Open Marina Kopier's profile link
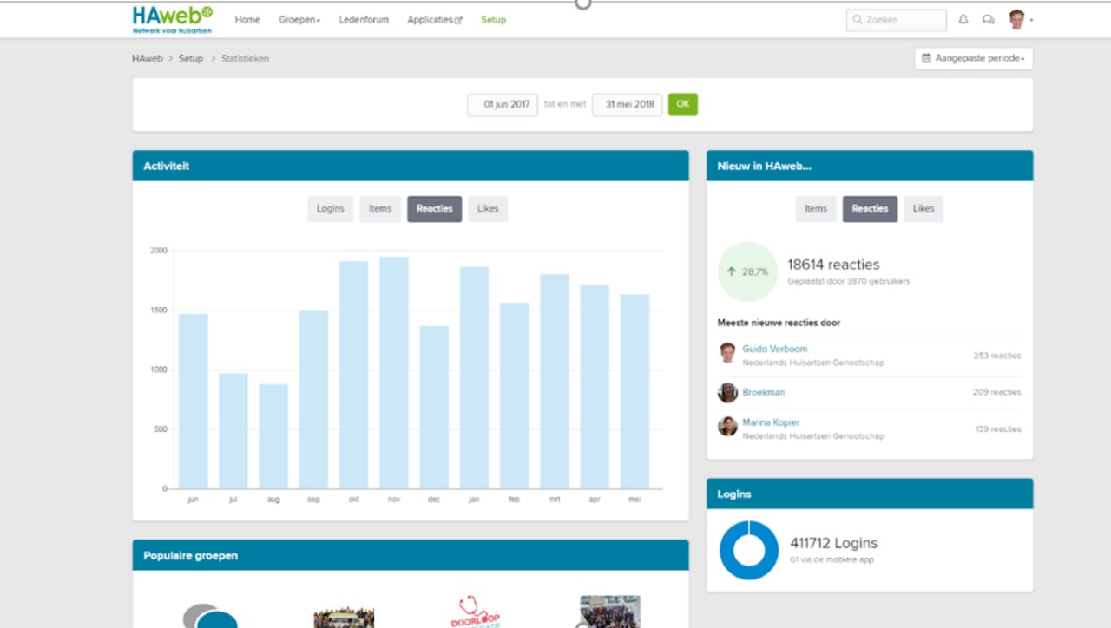This screenshot has width=1111, height=628. pyautogui.click(x=771, y=422)
